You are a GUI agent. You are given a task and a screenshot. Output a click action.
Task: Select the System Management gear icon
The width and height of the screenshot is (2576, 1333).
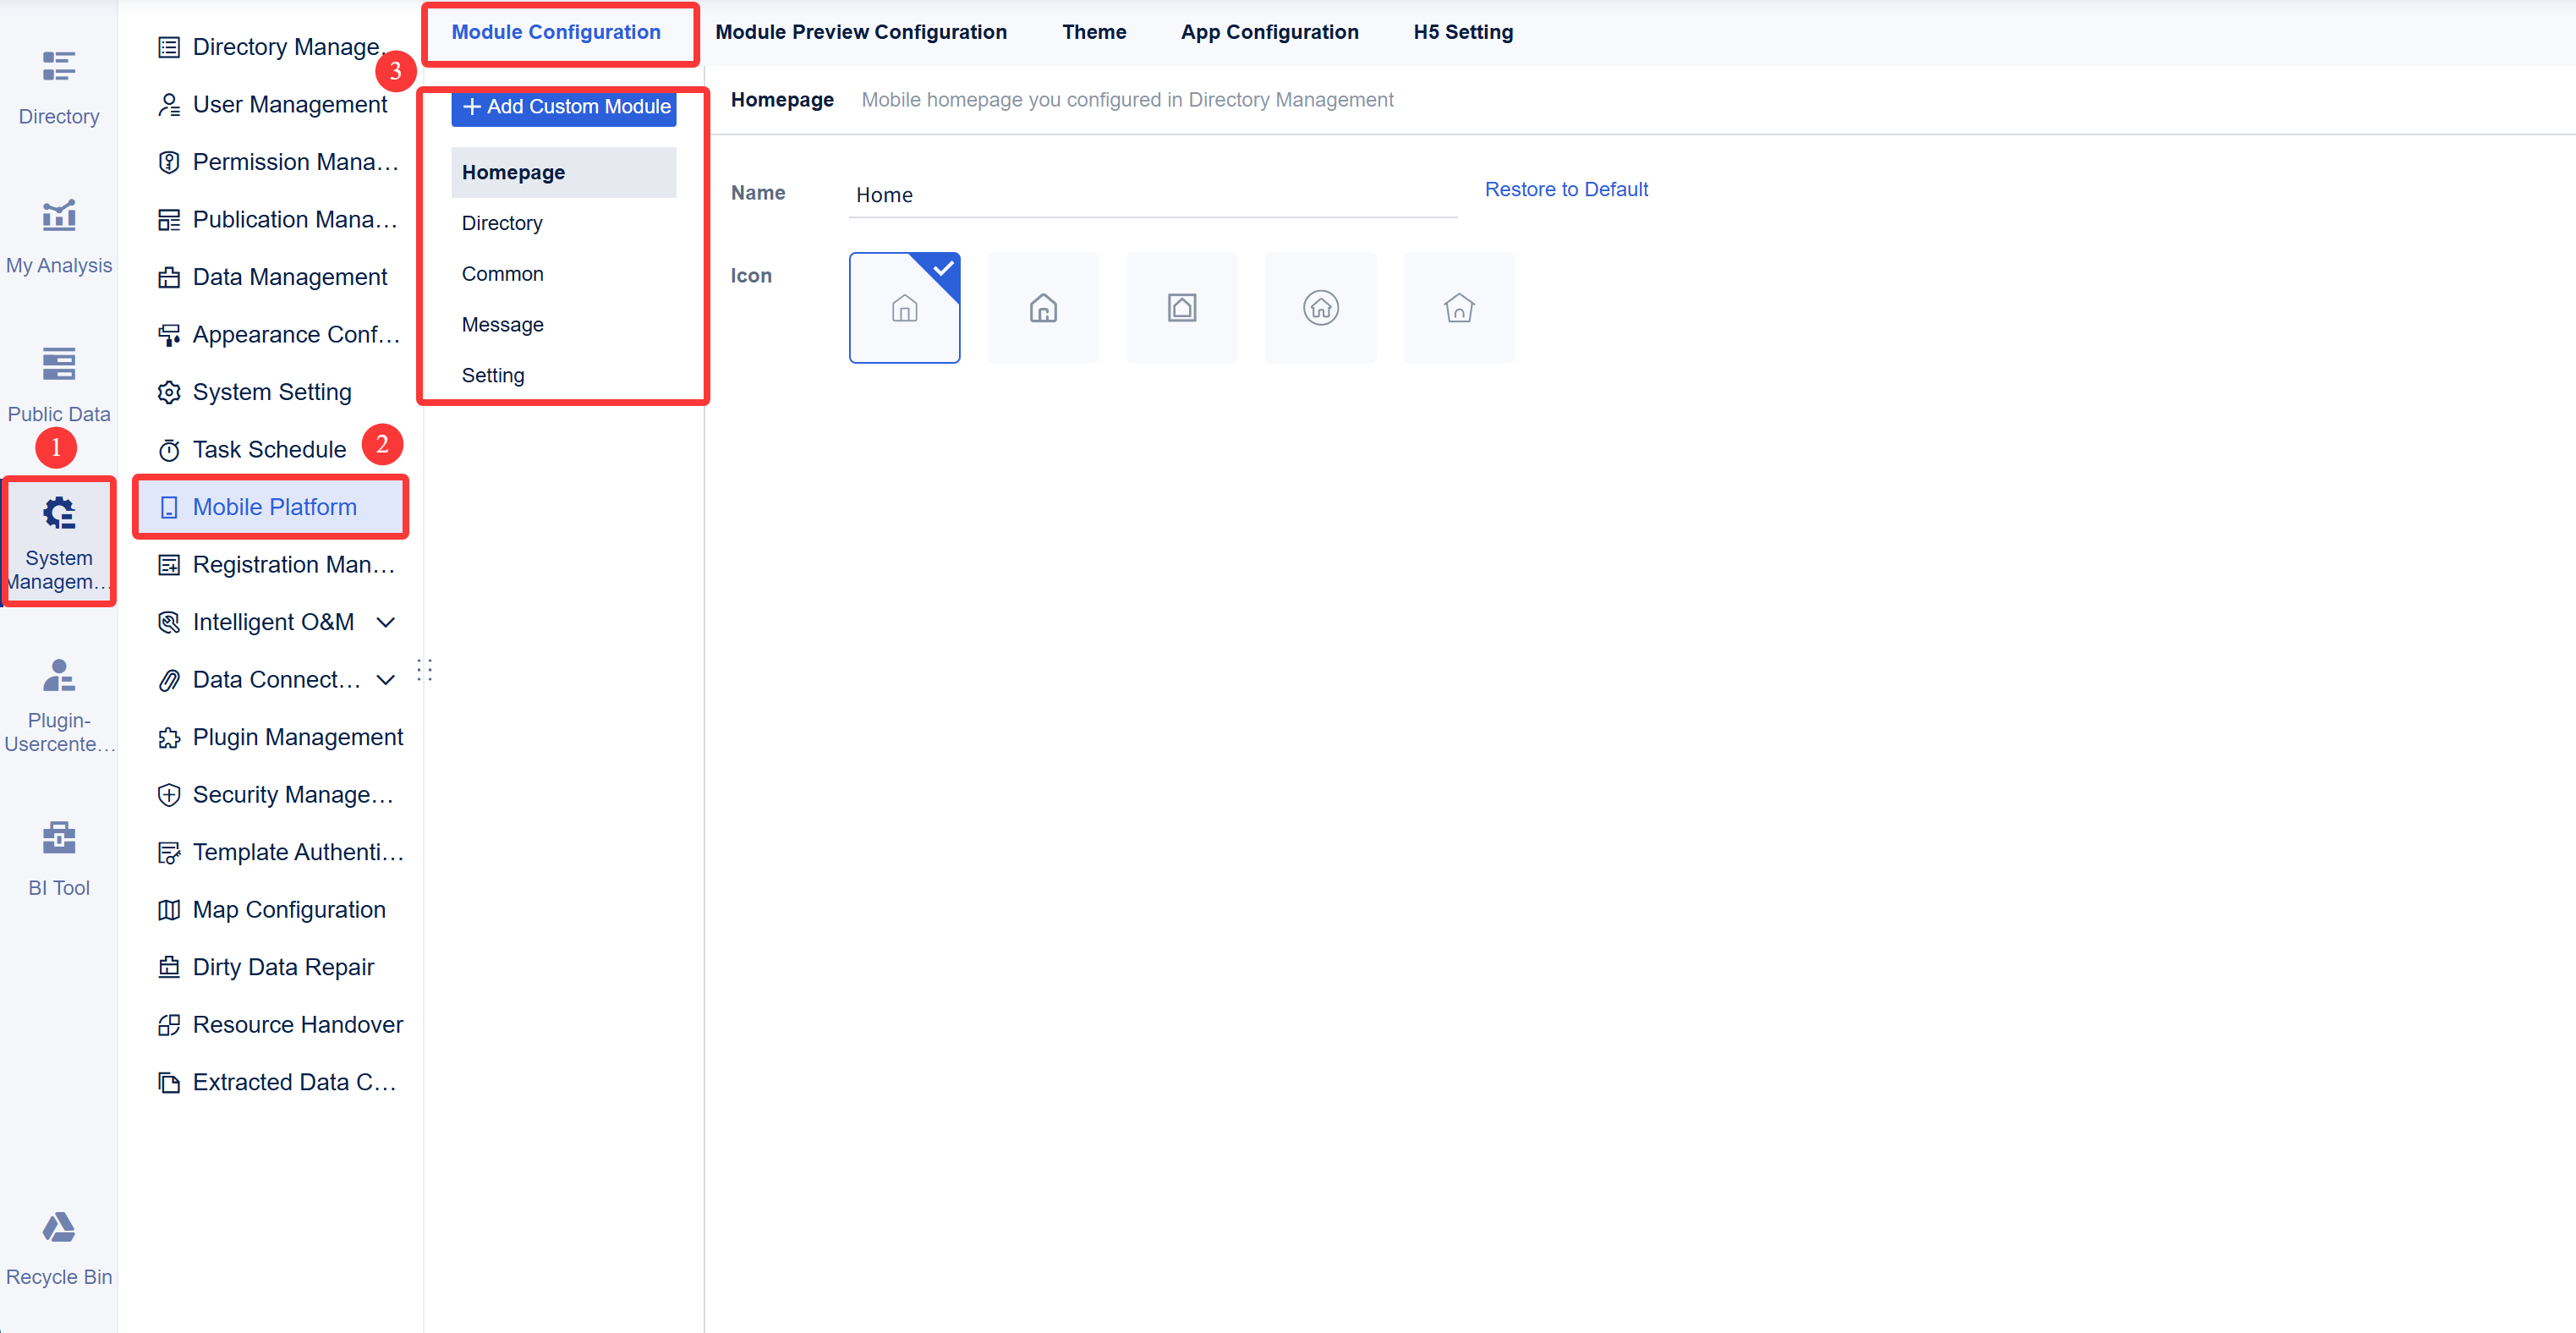click(x=58, y=513)
